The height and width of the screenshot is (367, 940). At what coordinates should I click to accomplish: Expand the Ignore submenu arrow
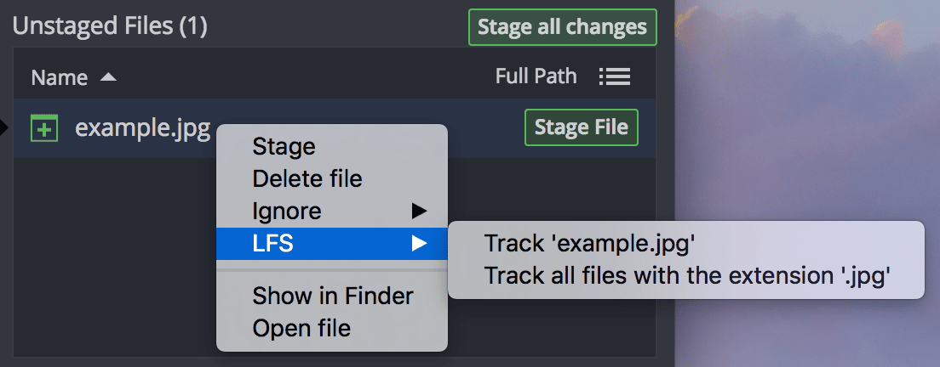(418, 210)
